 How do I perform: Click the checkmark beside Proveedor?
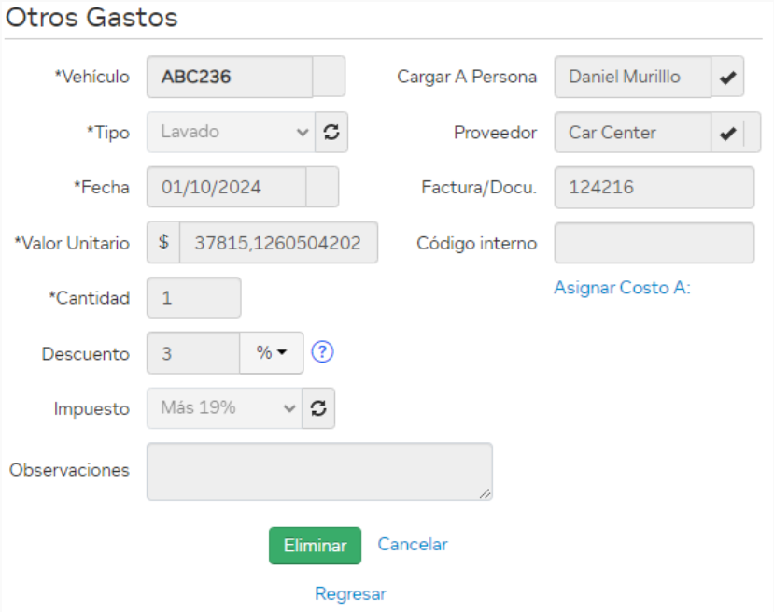pyautogui.click(x=728, y=133)
